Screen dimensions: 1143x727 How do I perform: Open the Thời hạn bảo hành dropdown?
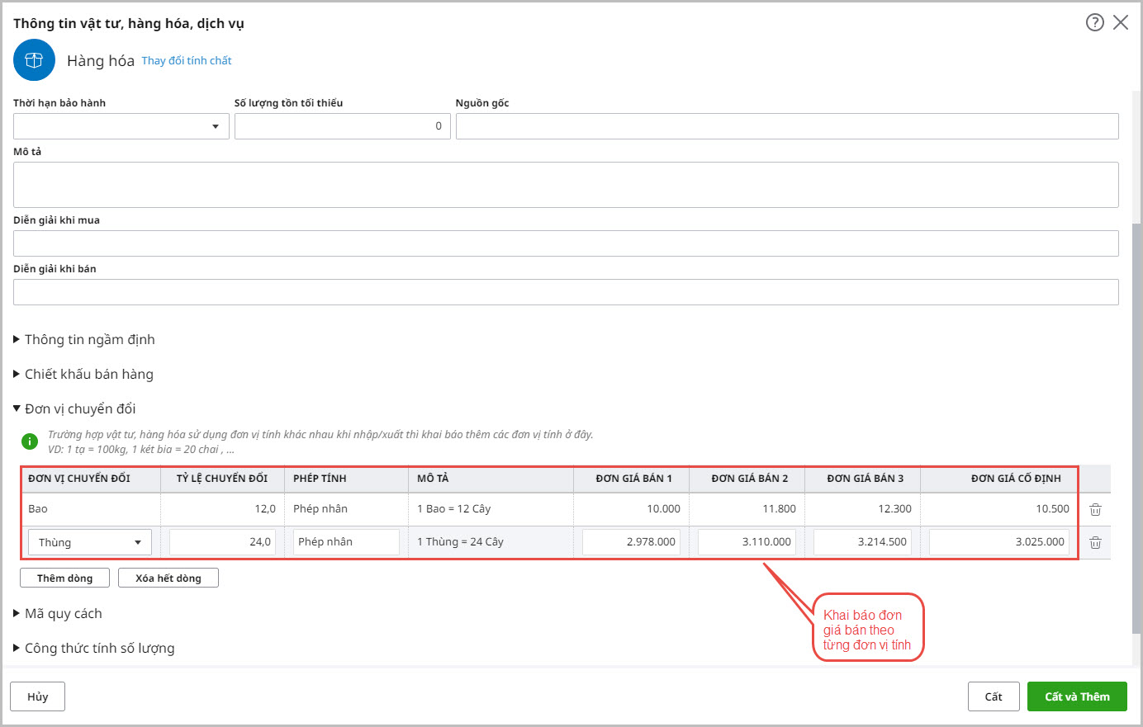[x=215, y=126]
